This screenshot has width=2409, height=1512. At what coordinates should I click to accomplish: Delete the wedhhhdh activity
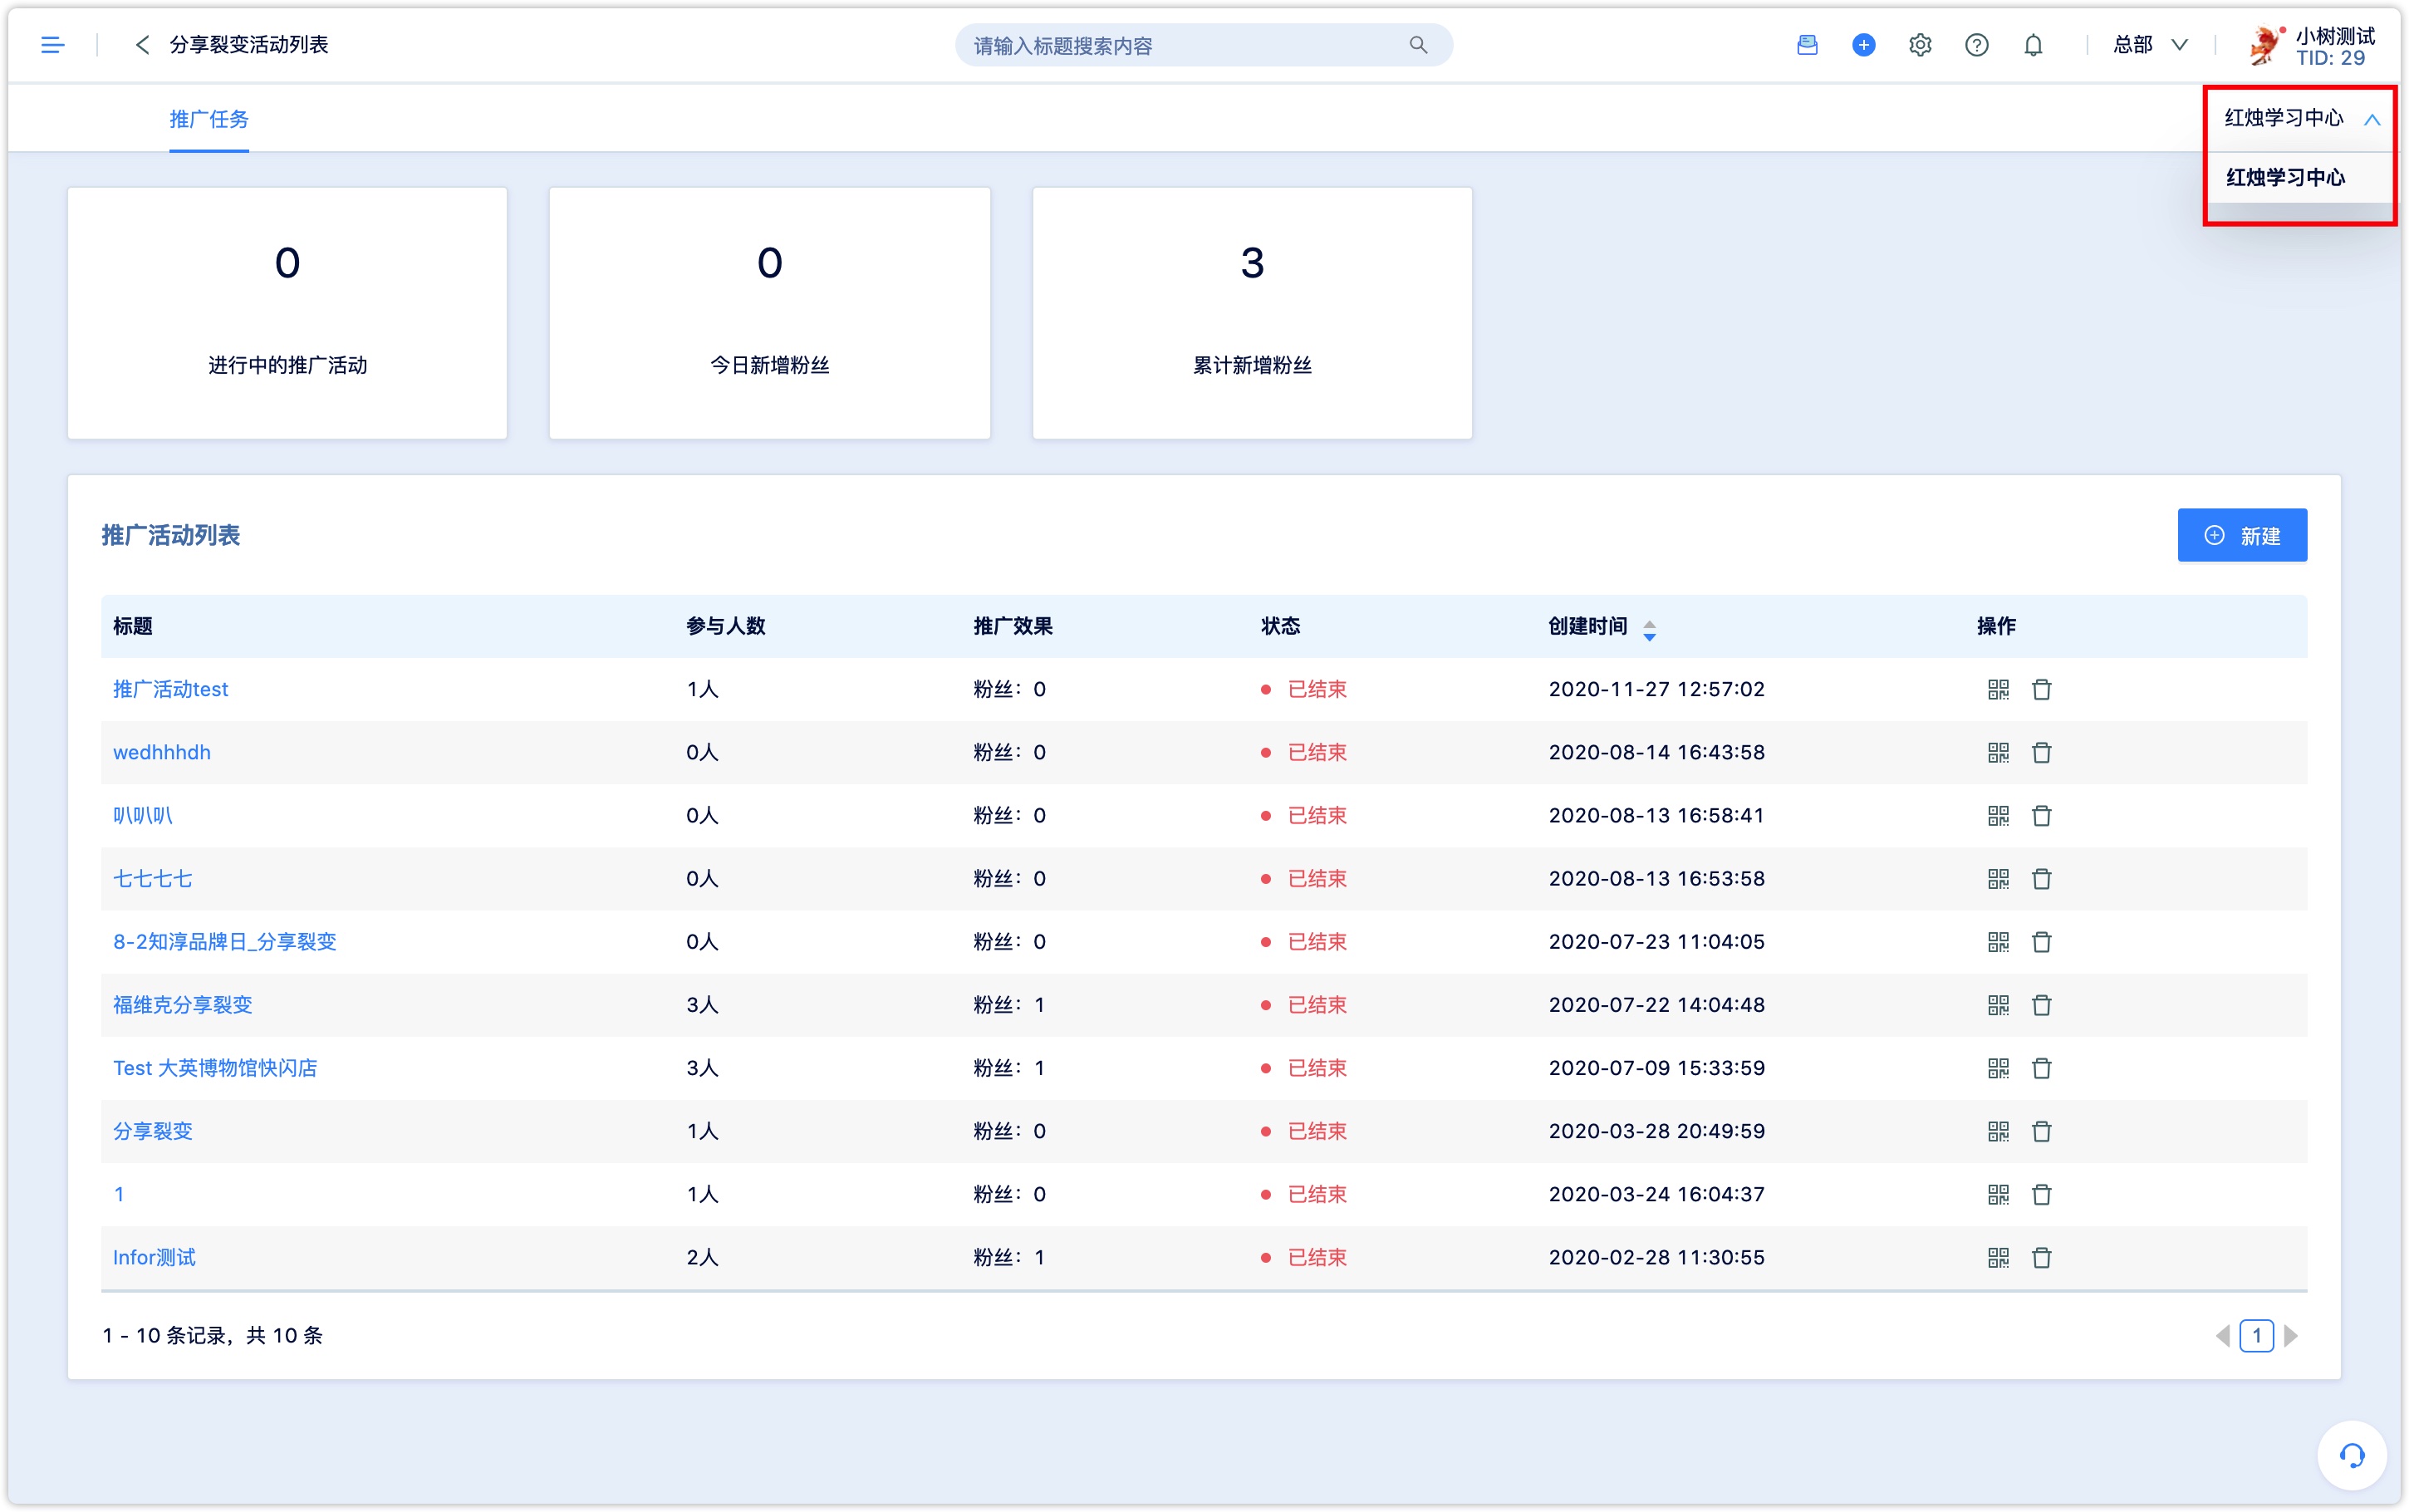2041,752
